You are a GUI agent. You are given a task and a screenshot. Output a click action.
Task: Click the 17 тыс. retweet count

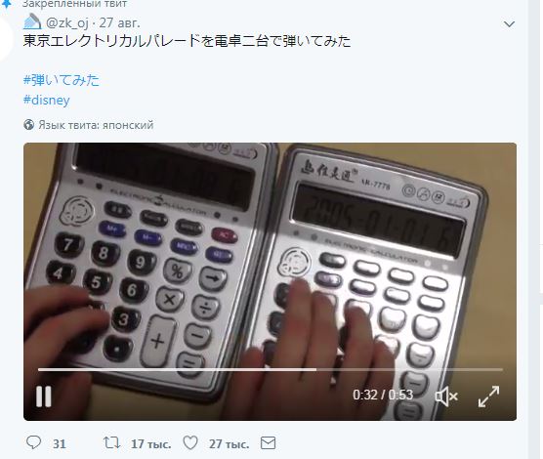pos(150,443)
